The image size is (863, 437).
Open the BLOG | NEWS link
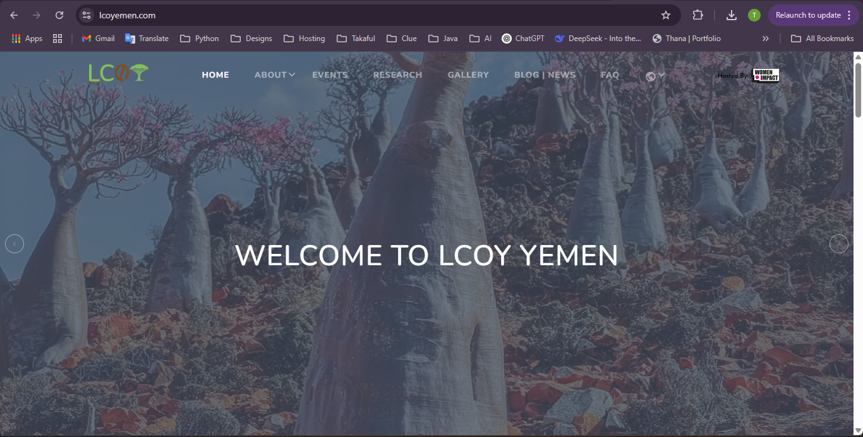click(x=545, y=75)
